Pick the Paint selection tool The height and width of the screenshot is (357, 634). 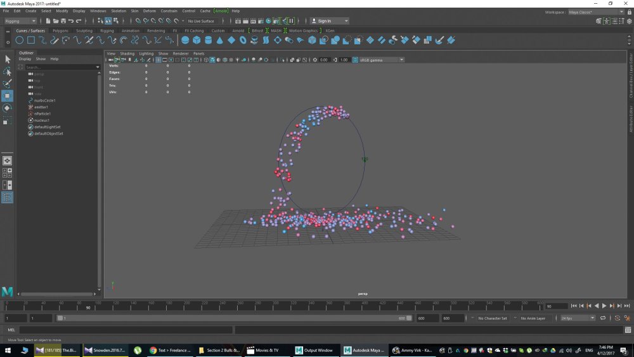coord(7,83)
